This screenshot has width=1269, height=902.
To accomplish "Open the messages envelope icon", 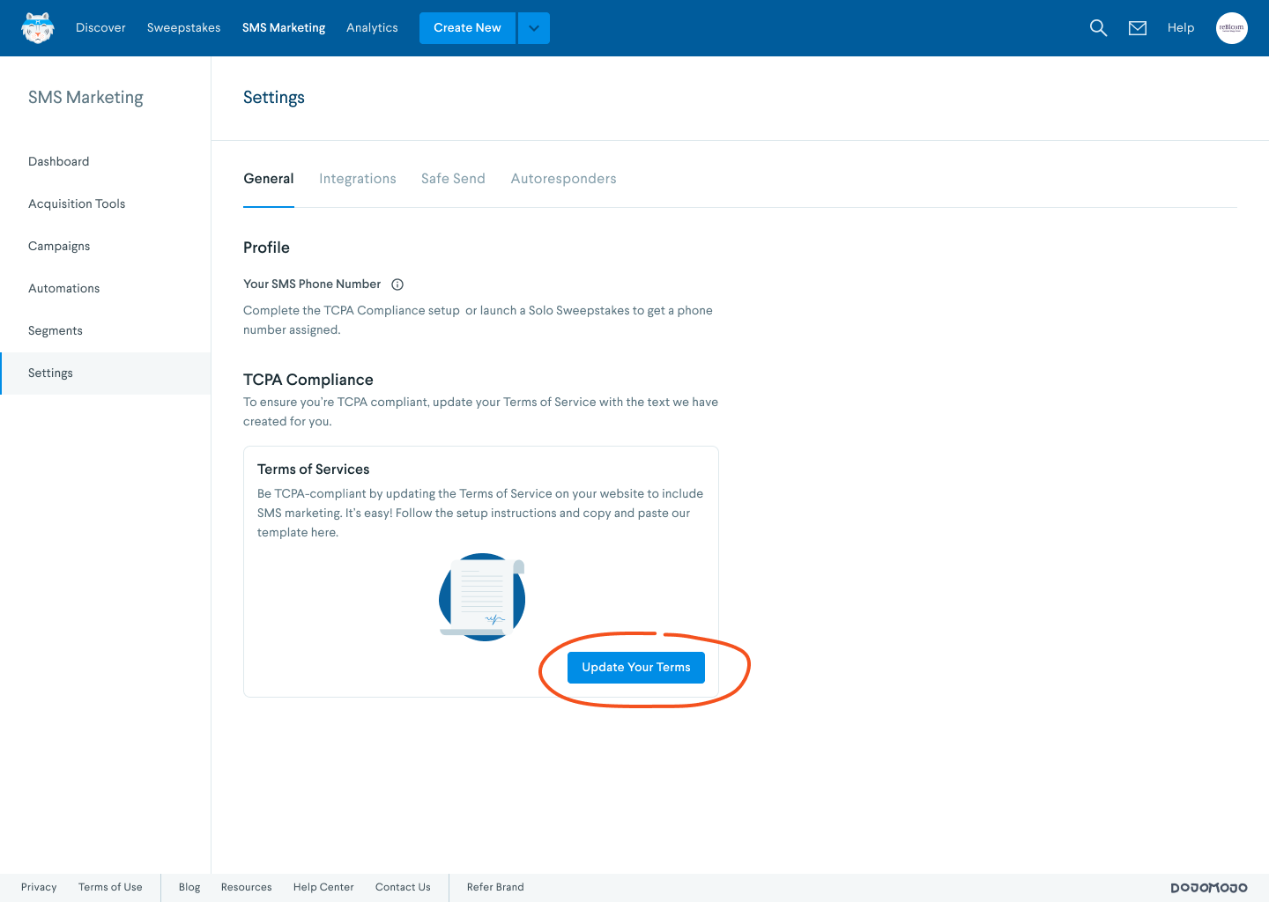I will pos(1138,28).
